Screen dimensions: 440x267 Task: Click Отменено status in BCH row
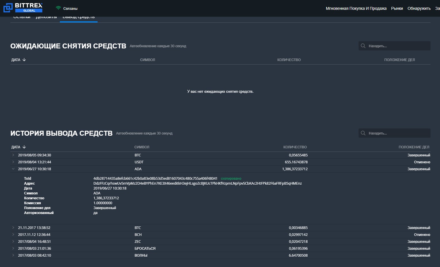422,234
